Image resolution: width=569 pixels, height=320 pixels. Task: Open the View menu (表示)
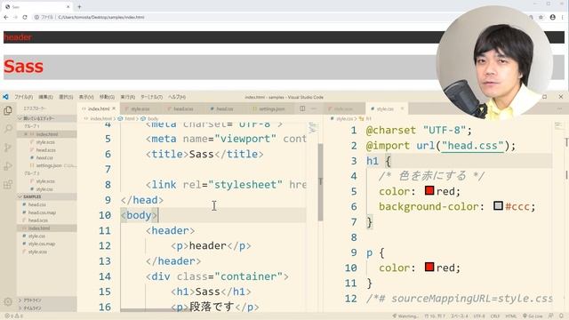click(86, 97)
